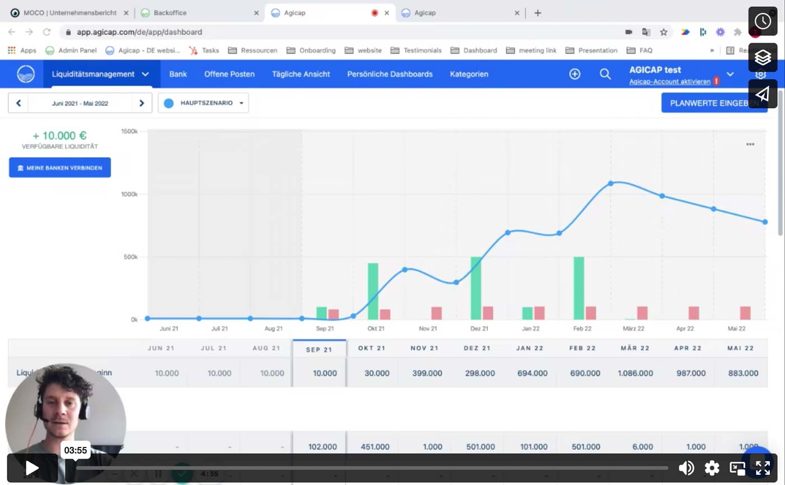The width and height of the screenshot is (785, 485).
Task: Open the date range Juni 2021 - Mai 2022
Action: tap(80, 103)
